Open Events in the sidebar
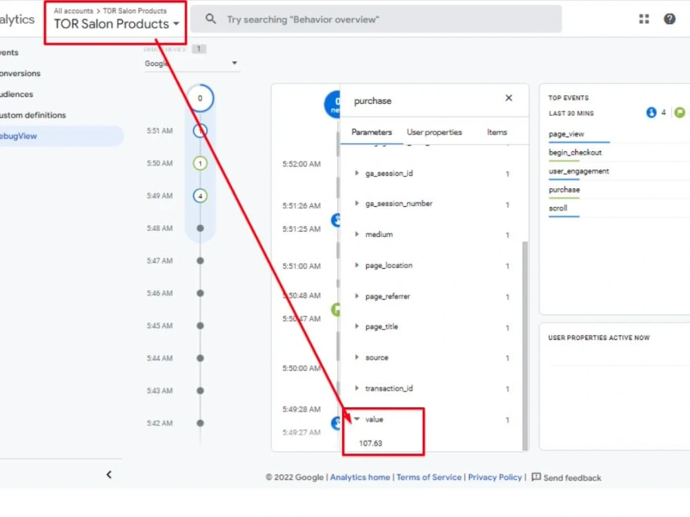This screenshot has height=517, width=690. click(9, 52)
